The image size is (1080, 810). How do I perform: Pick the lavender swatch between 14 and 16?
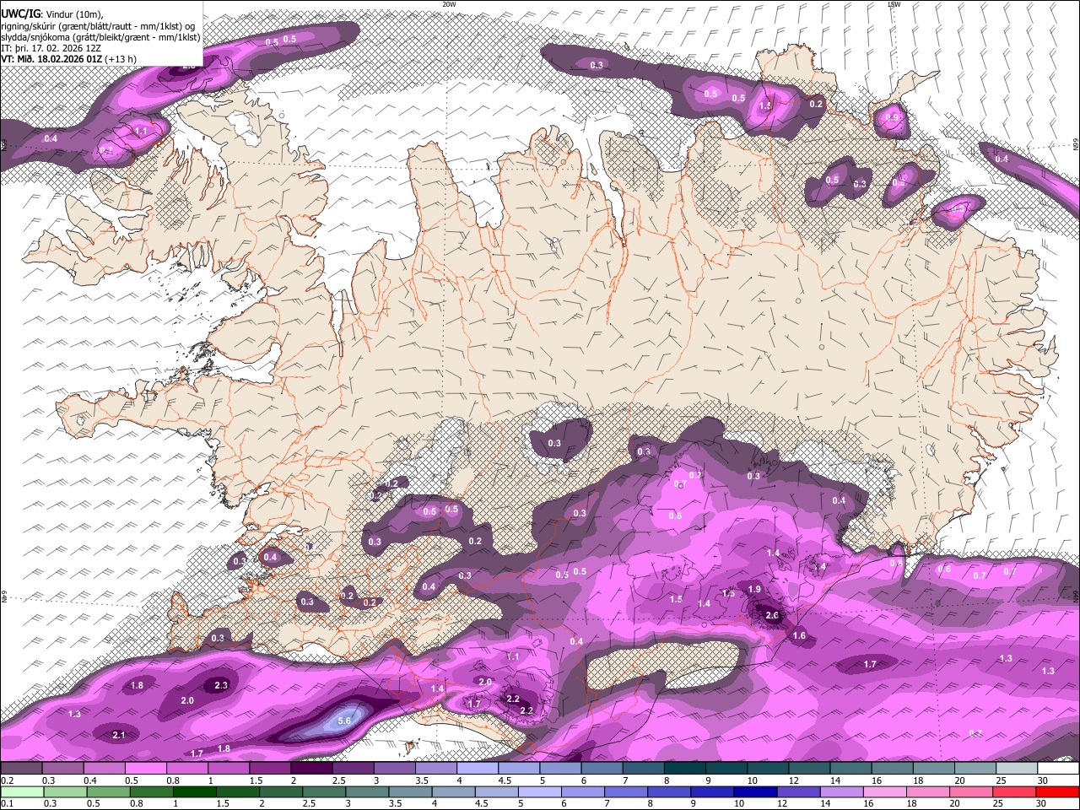point(842,792)
